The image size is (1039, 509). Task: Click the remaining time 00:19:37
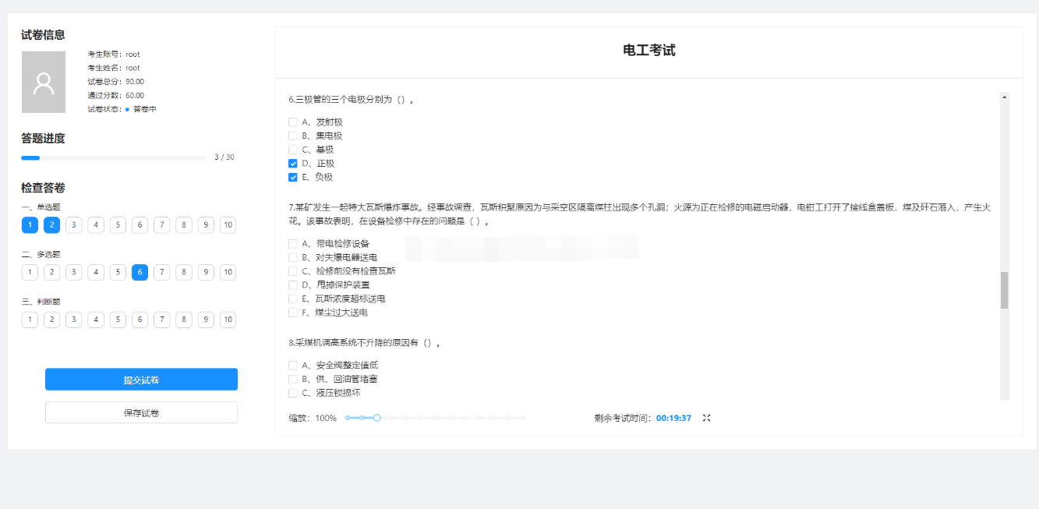pos(673,418)
